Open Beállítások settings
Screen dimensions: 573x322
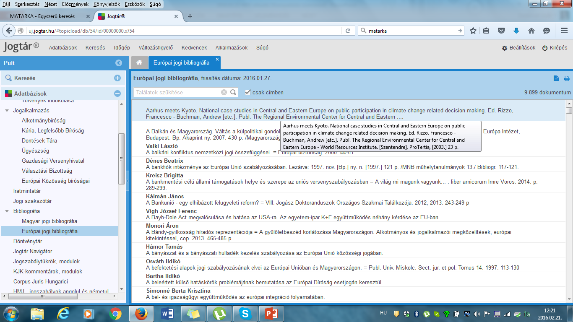click(519, 48)
